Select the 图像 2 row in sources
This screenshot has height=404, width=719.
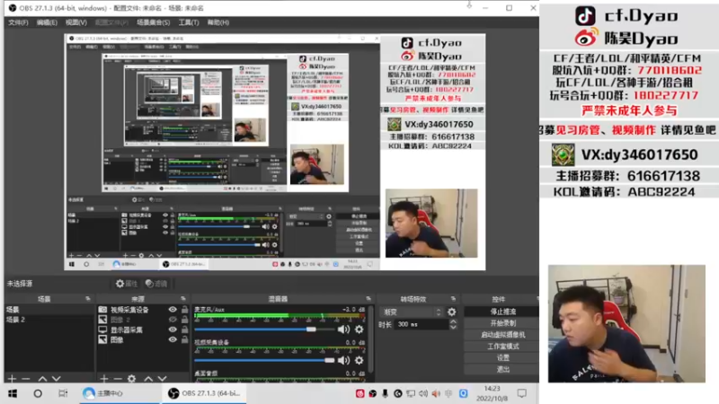point(143,320)
